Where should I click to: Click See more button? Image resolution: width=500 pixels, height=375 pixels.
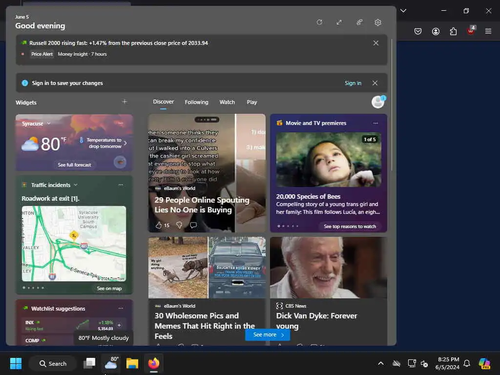coord(268,334)
